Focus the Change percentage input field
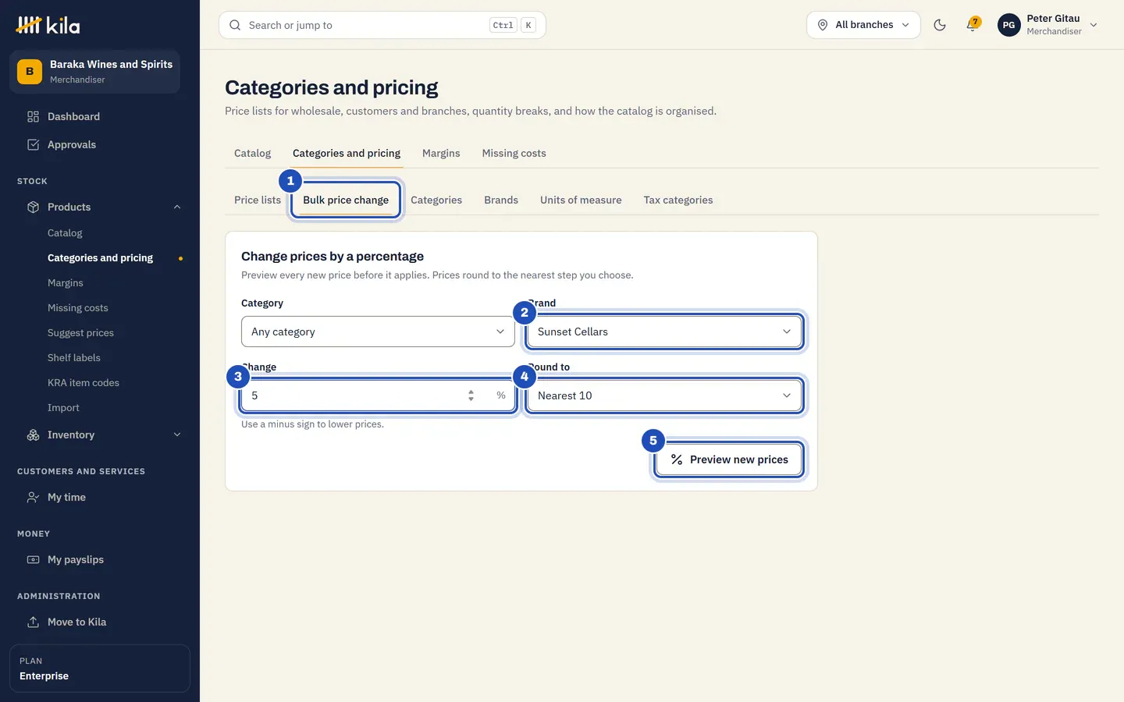Screen dimensions: 1124x702 [378, 395]
